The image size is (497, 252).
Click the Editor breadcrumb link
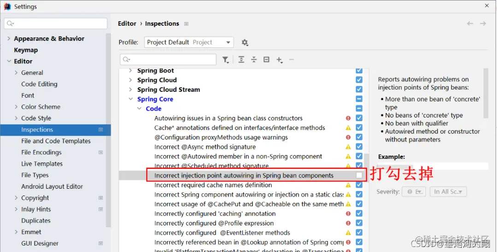pyautogui.click(x=127, y=24)
